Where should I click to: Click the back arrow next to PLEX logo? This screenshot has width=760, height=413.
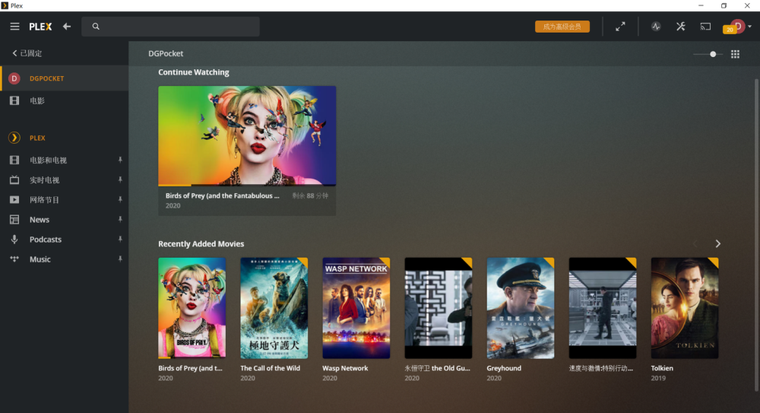pos(67,27)
